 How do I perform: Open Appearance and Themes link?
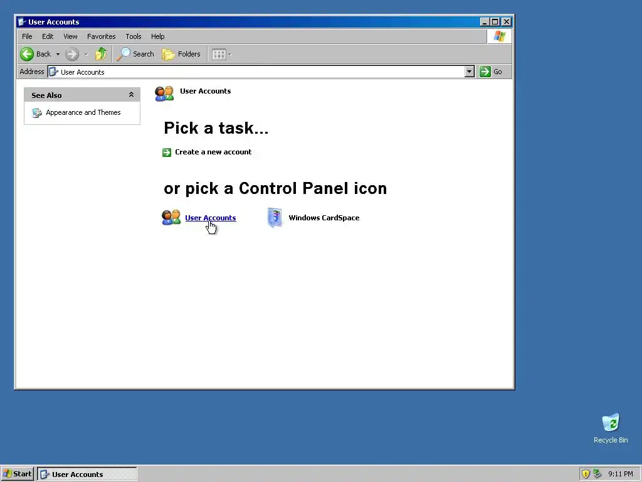[83, 112]
